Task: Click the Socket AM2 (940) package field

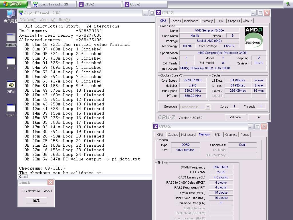Action: 209,41
